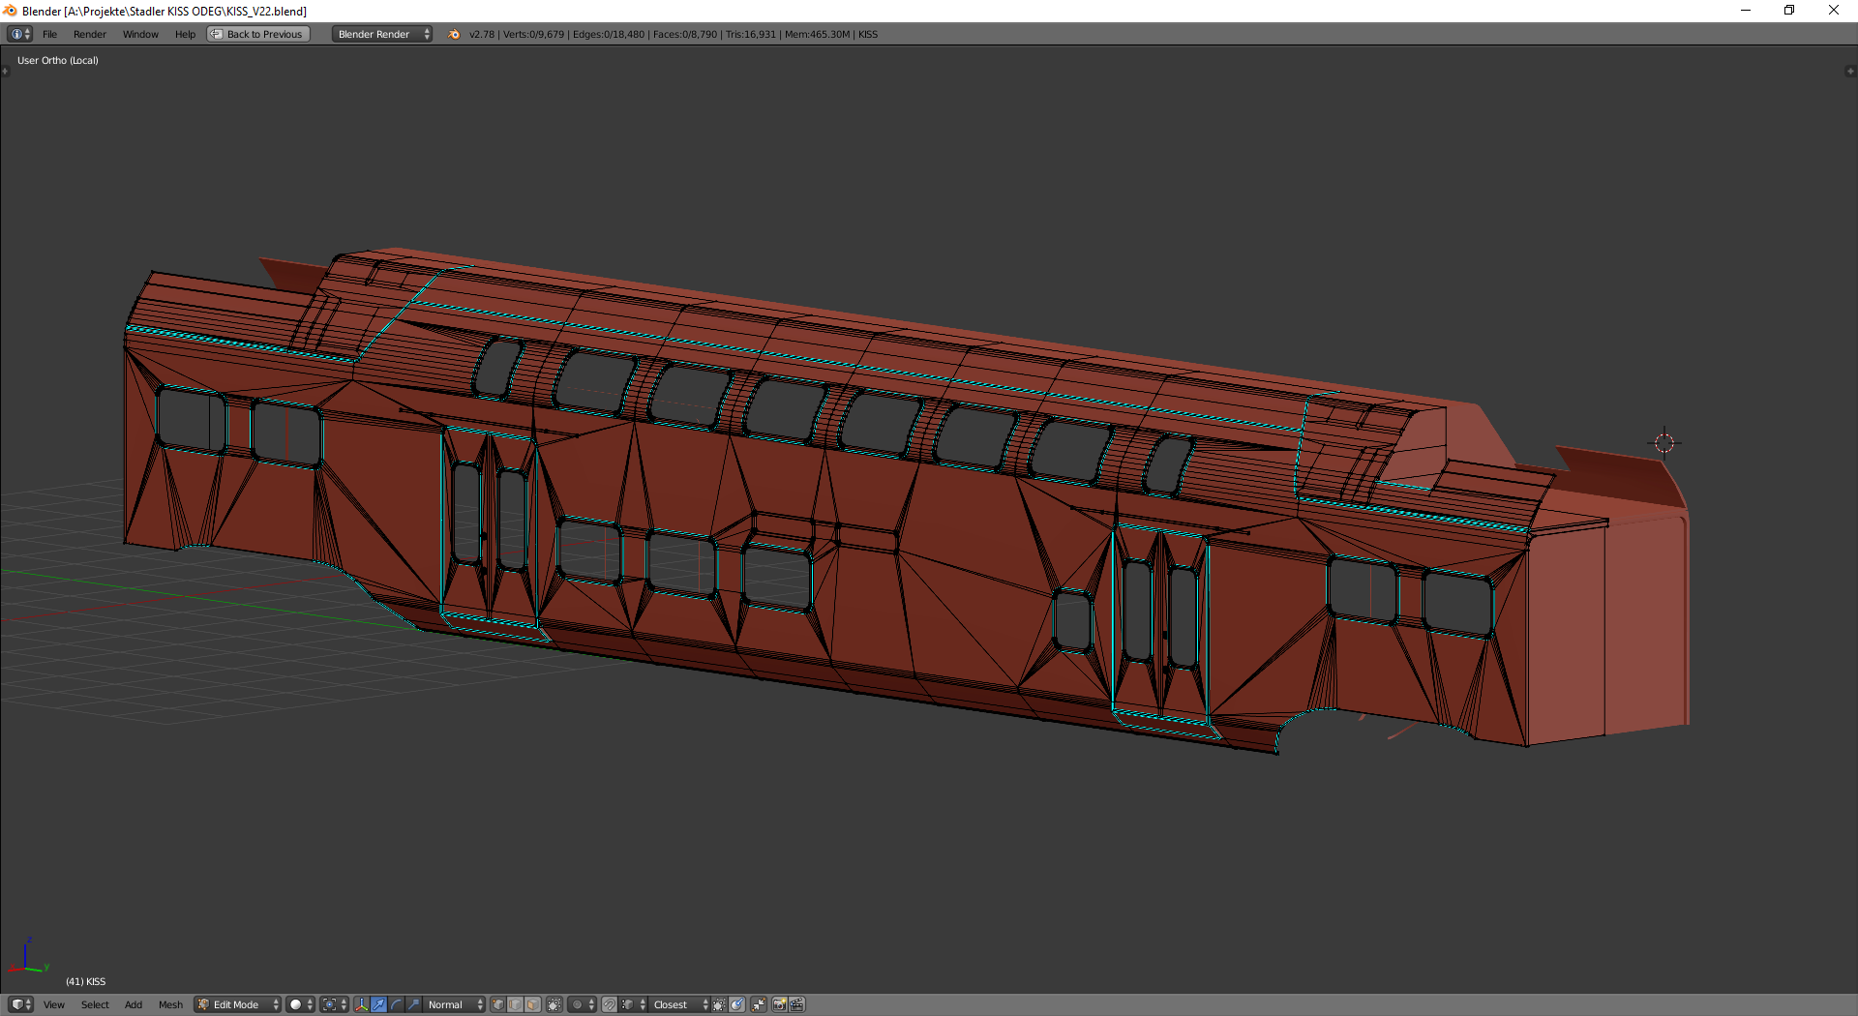
Task: Open the Mesh menu
Action: (x=170, y=1004)
